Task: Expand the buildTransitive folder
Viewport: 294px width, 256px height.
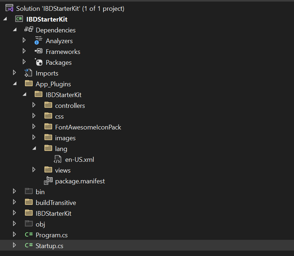Action: (x=14, y=202)
